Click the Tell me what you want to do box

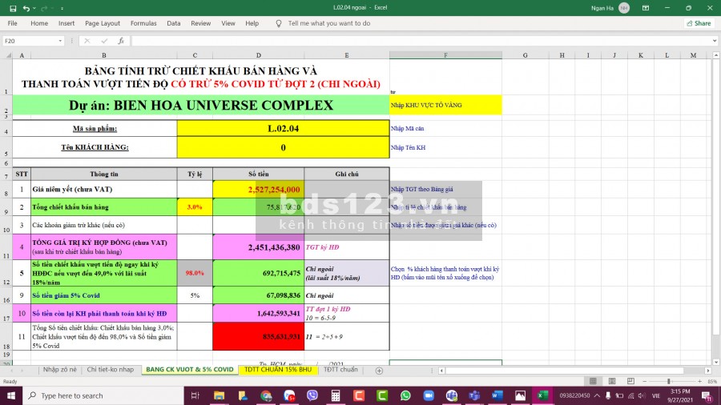coord(328,23)
